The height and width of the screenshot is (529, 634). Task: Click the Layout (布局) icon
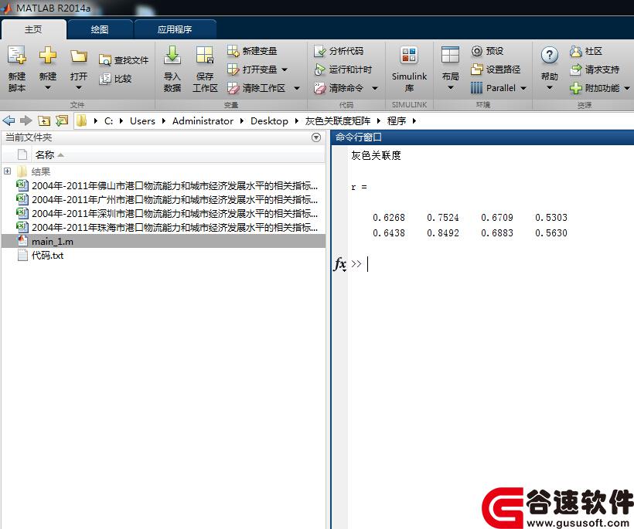tap(450, 56)
